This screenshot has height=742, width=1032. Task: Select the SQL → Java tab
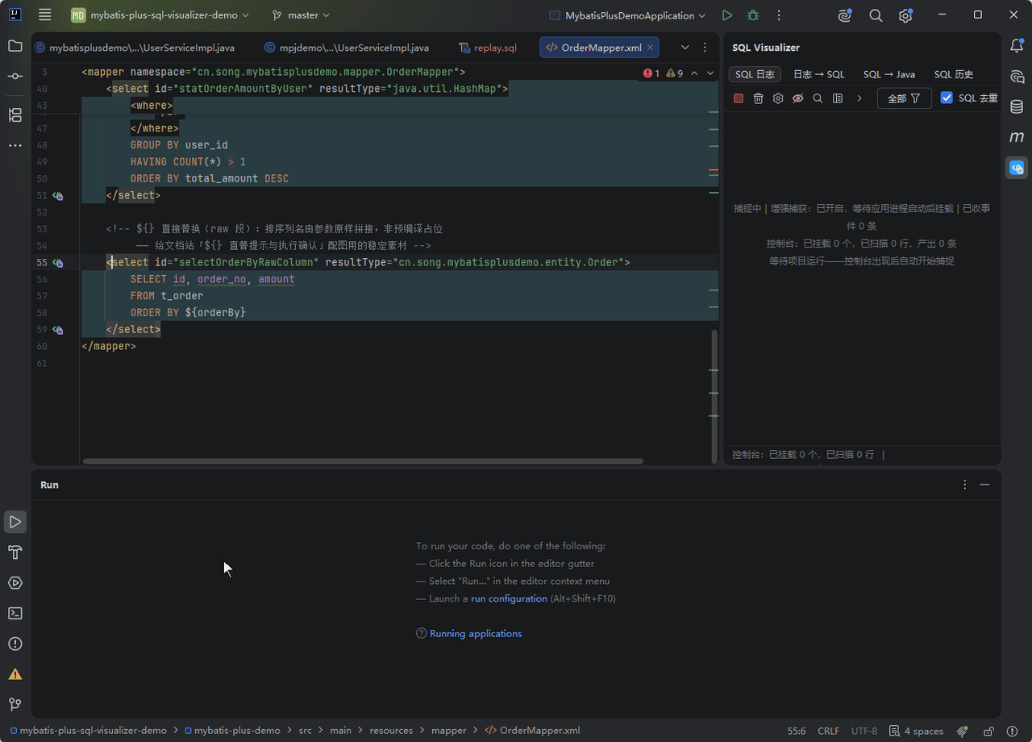(889, 74)
